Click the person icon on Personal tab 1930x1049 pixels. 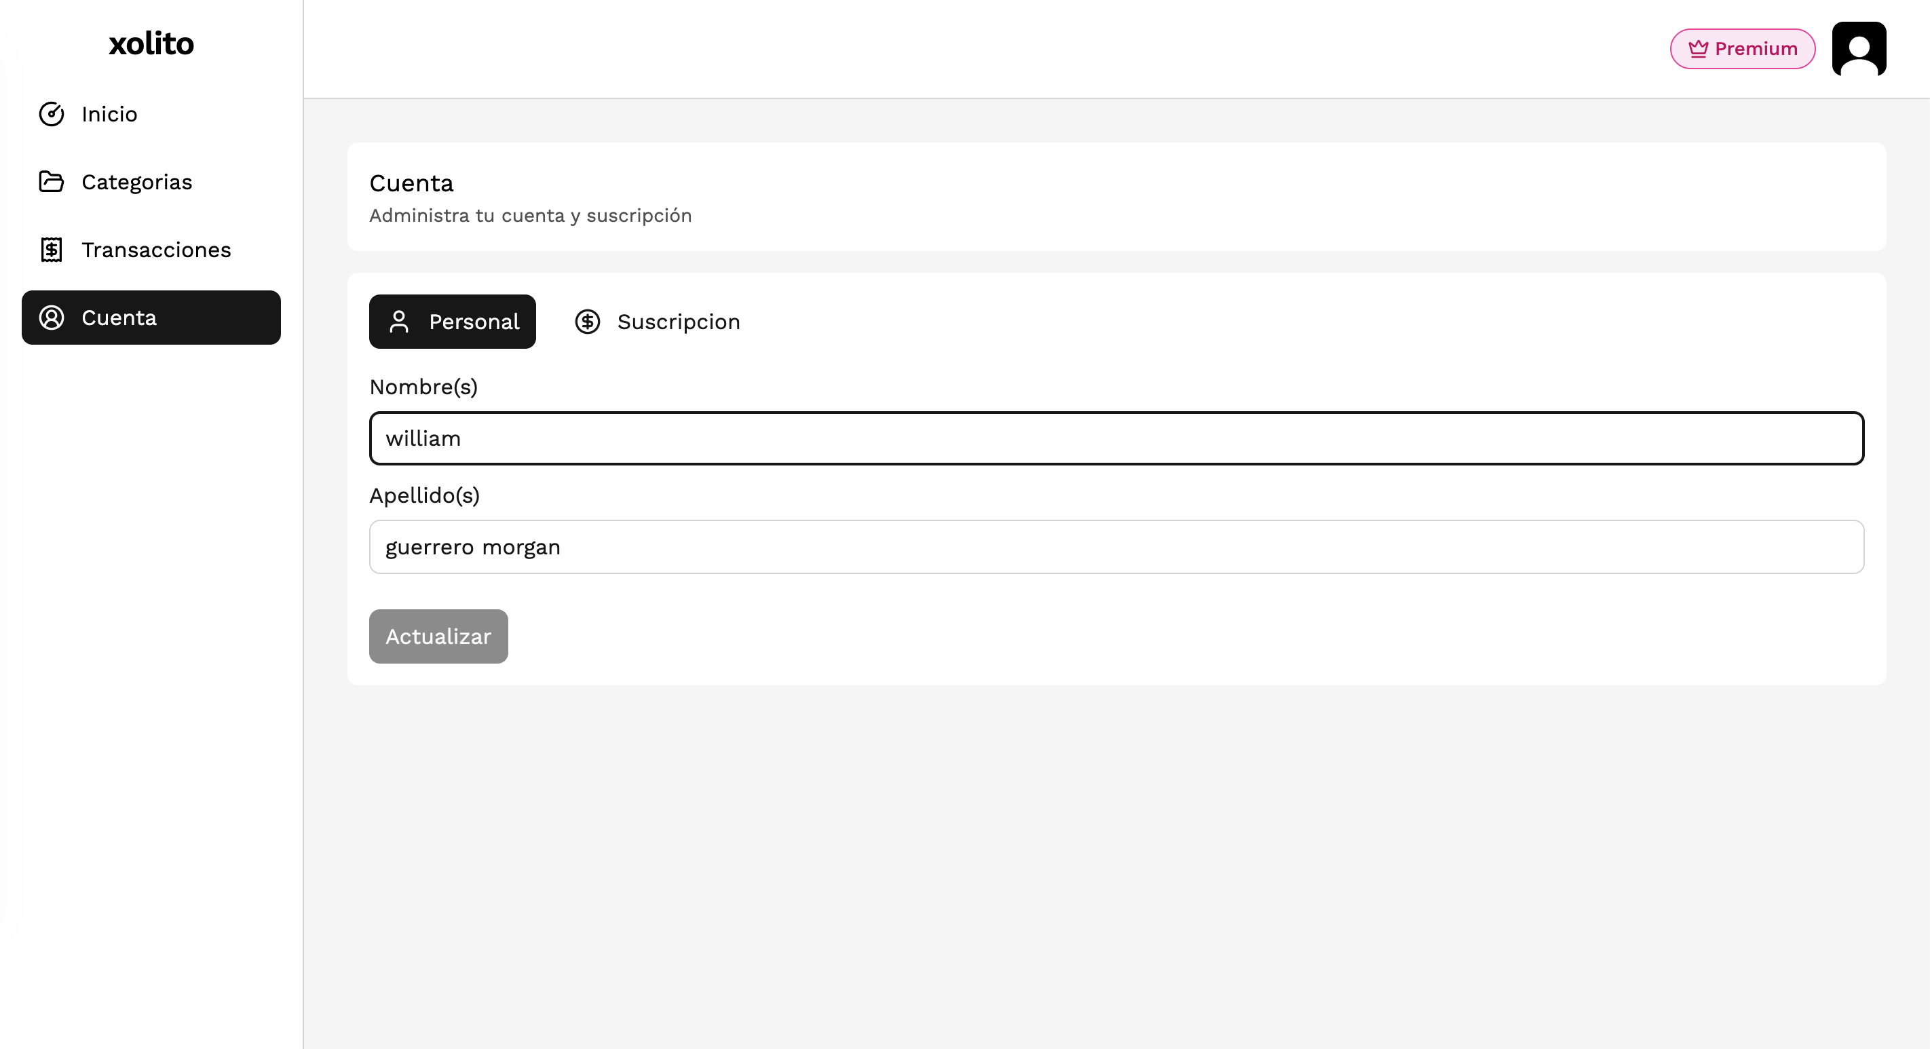pos(398,322)
